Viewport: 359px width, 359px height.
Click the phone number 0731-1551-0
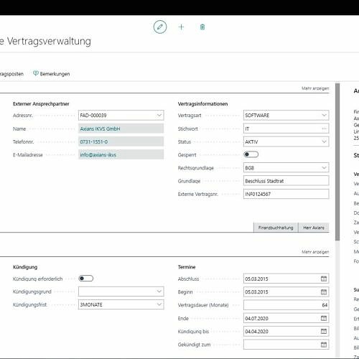pos(94,141)
